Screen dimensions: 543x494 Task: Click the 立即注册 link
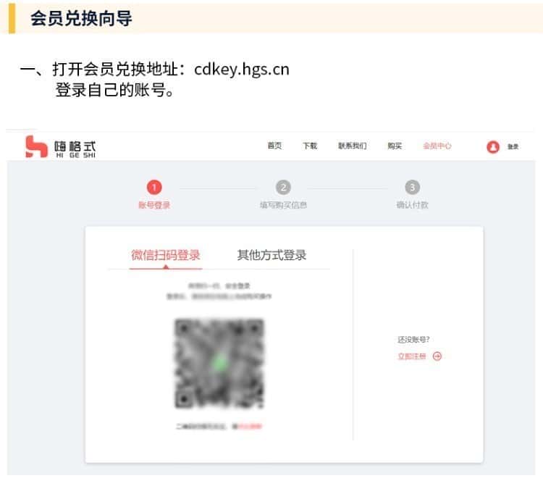click(412, 356)
